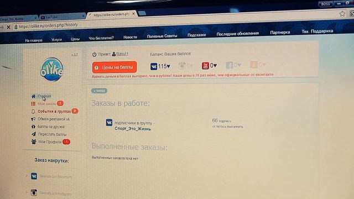Click the megaphone icon for Обмен рекламой vk
This screenshot has width=354, height=199.
coord(33,119)
